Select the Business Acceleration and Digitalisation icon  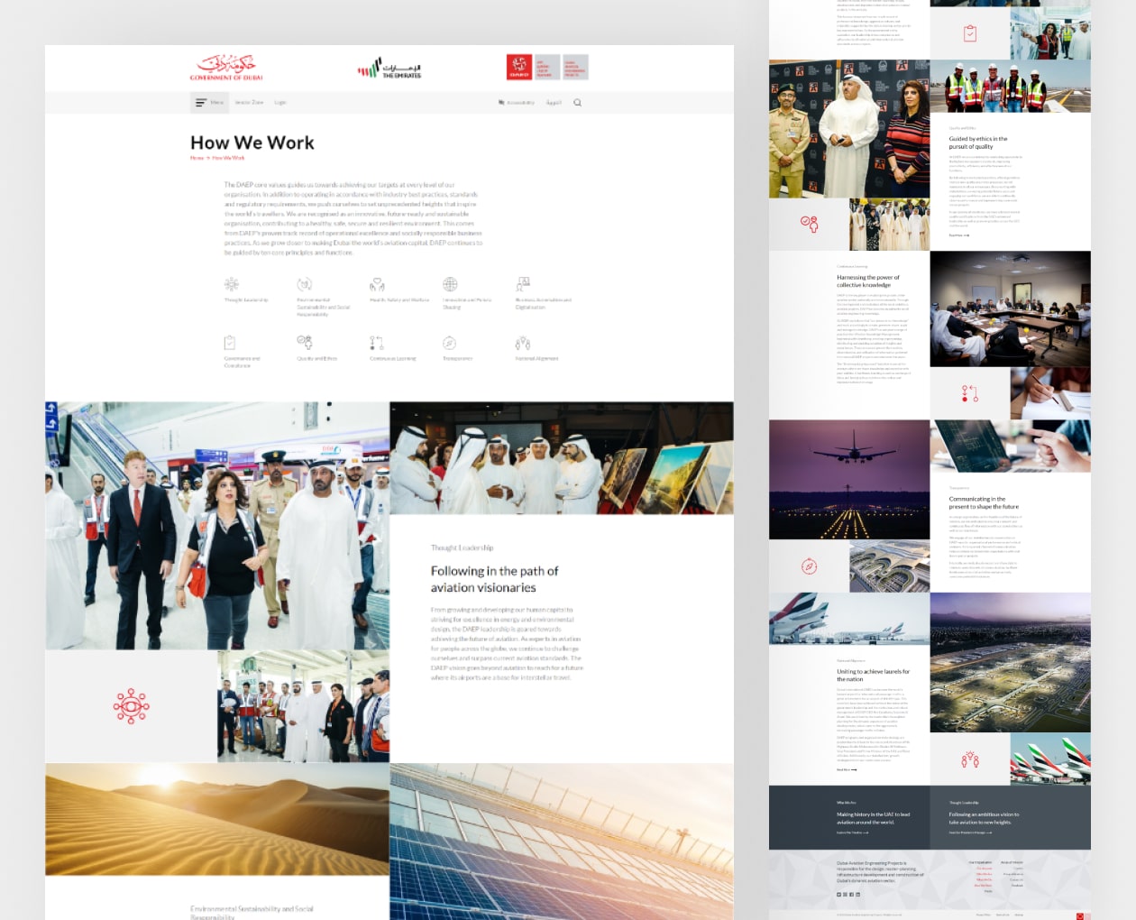tap(523, 284)
